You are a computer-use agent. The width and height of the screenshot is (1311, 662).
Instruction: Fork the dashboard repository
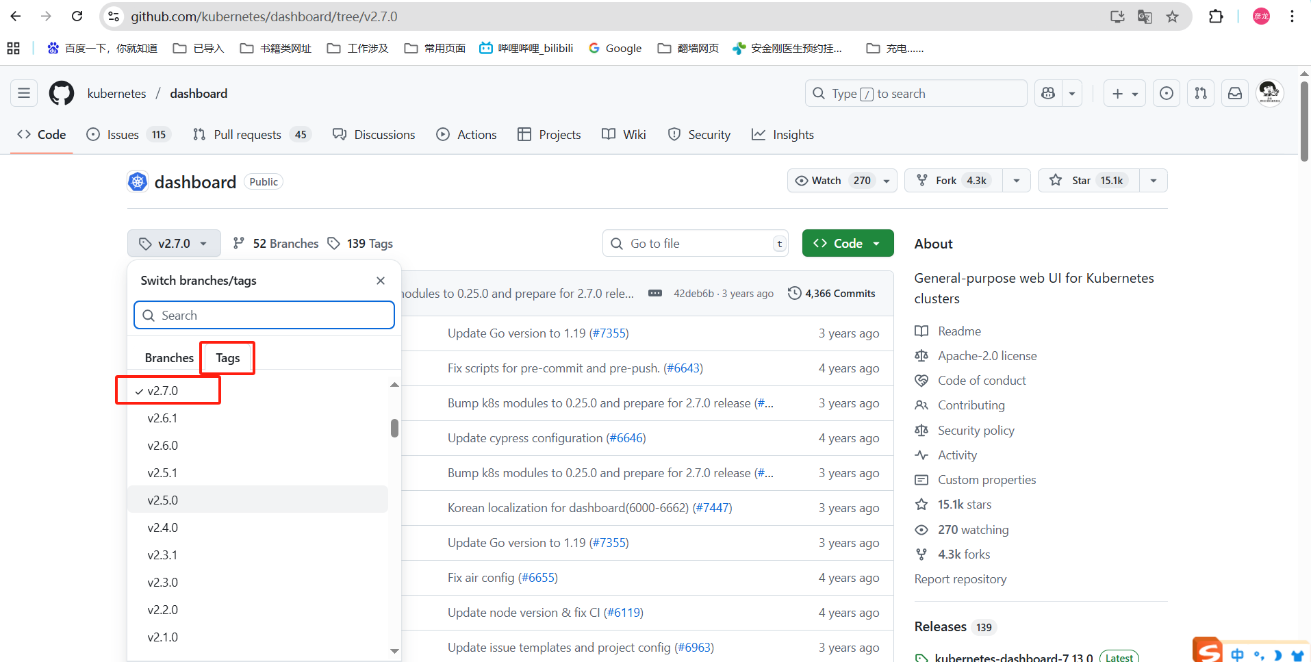pos(954,181)
